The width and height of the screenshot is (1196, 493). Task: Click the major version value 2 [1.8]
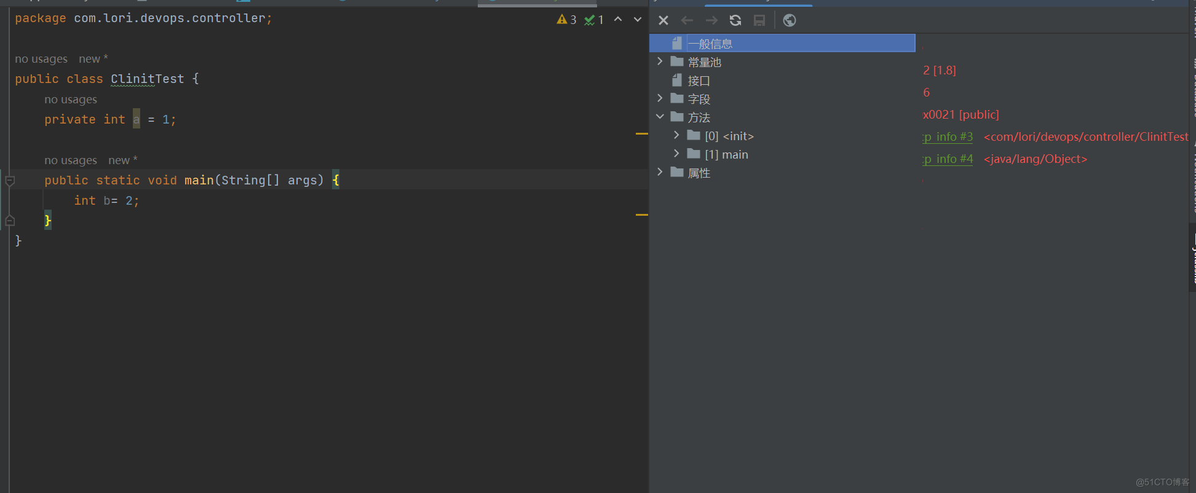(940, 70)
